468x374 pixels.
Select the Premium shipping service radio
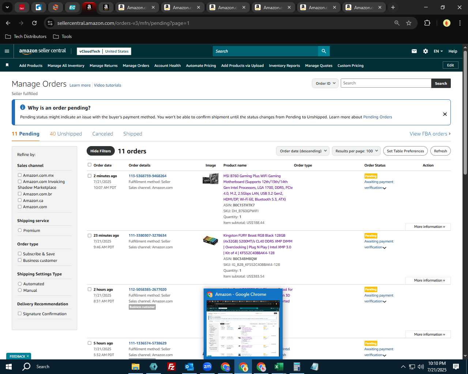[20, 230]
